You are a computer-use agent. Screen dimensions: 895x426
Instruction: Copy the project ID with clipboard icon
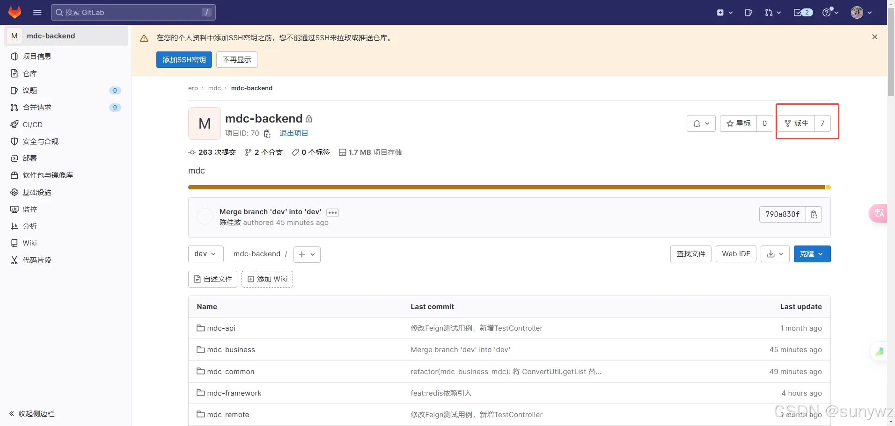tap(267, 134)
